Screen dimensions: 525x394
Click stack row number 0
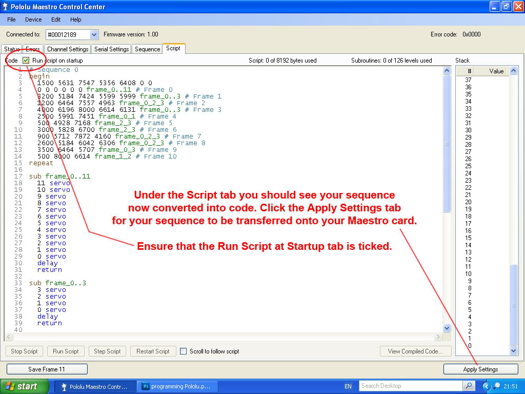tap(470, 345)
